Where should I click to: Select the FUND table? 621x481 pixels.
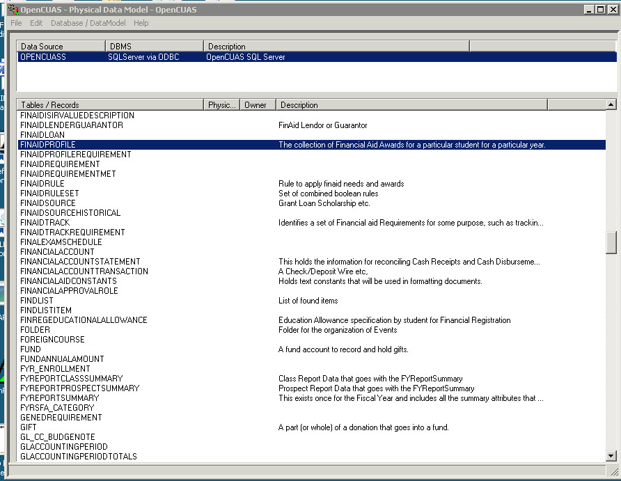(x=31, y=349)
